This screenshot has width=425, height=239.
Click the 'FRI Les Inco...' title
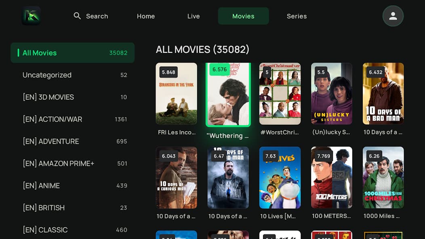pyautogui.click(x=177, y=132)
